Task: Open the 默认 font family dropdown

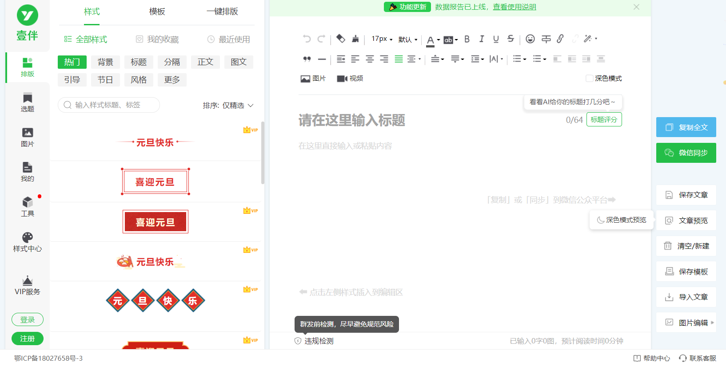Action: [408, 39]
